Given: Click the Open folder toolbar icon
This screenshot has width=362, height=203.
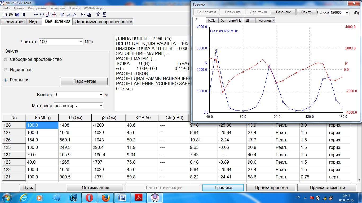Looking at the screenshot, I should 11,15.
